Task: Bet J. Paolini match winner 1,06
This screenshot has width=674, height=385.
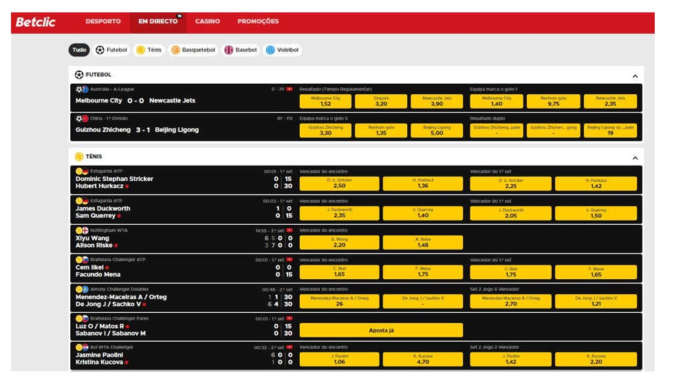Action: (339, 359)
